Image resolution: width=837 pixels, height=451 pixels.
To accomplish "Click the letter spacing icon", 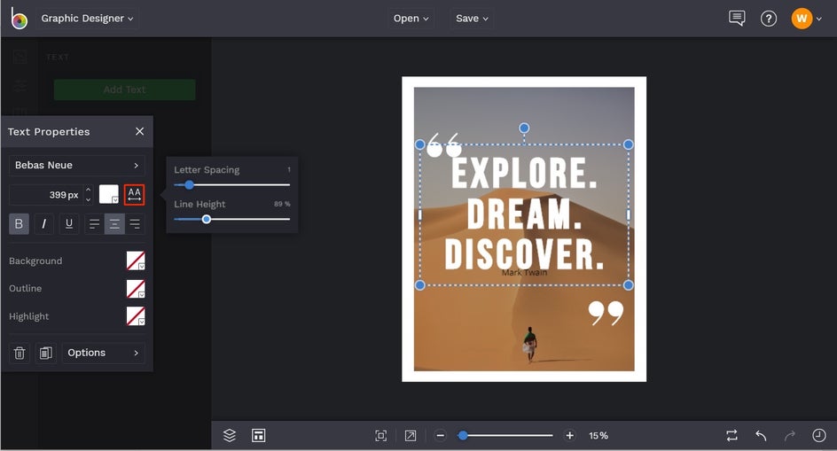I will [134, 195].
